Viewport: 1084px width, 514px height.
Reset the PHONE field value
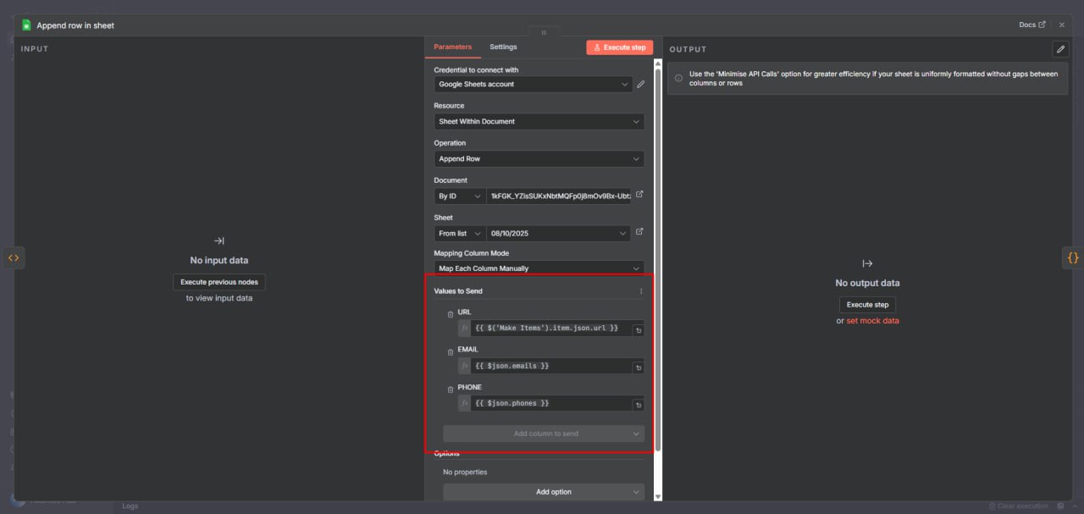[639, 404]
